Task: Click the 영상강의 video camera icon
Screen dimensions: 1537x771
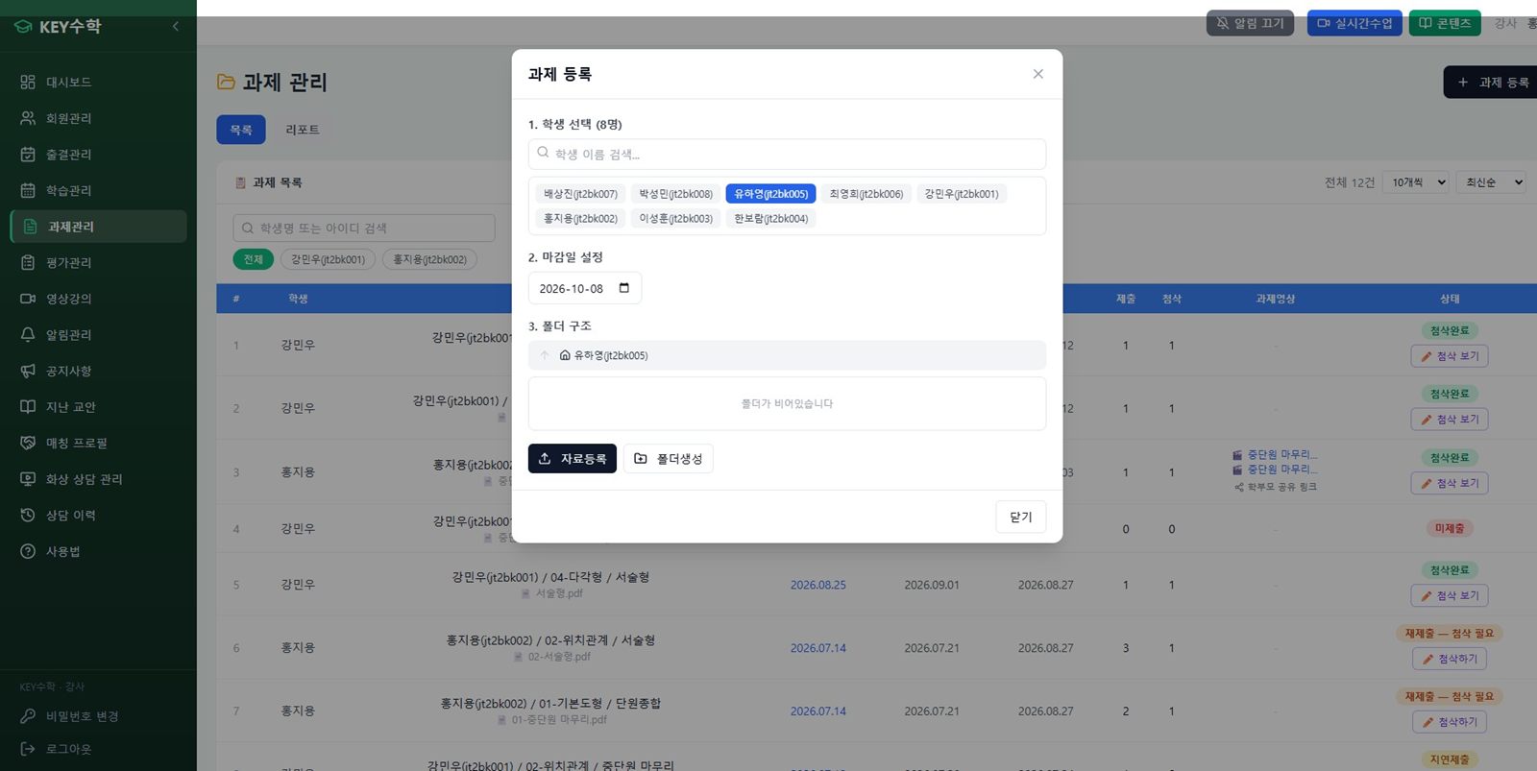Action: (x=28, y=299)
